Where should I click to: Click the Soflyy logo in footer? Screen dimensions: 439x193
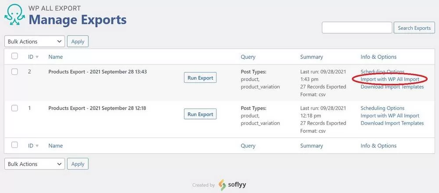(x=235, y=185)
